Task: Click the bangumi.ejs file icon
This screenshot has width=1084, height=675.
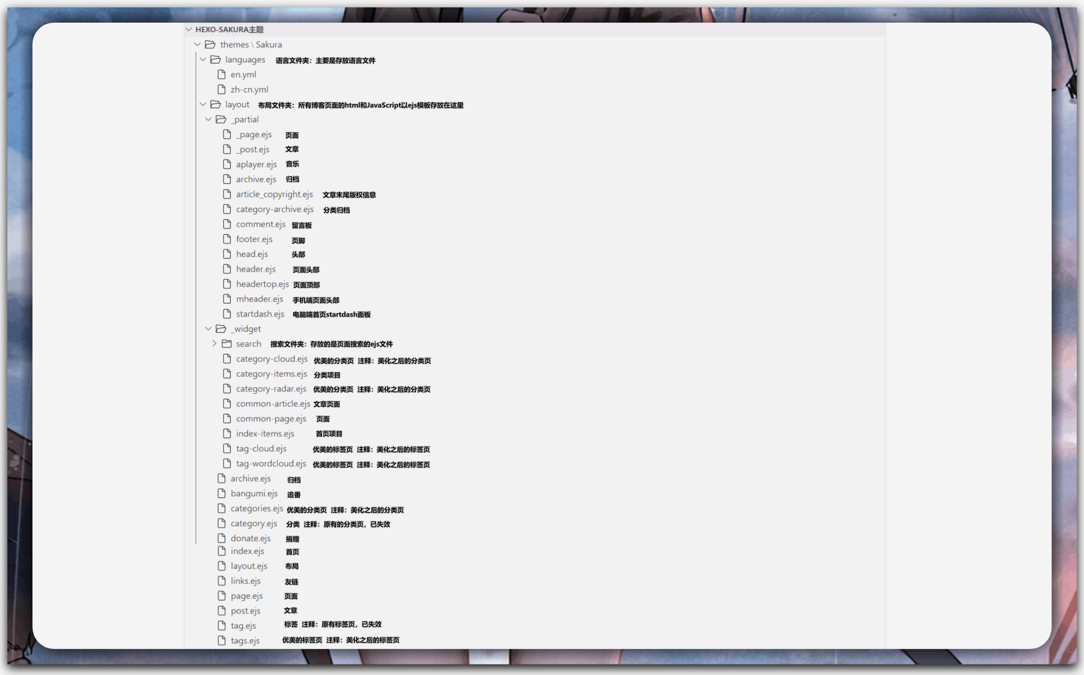Action: [221, 493]
